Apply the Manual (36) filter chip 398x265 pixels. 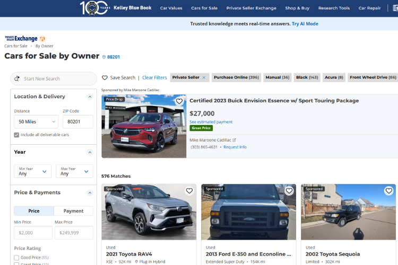278,77
